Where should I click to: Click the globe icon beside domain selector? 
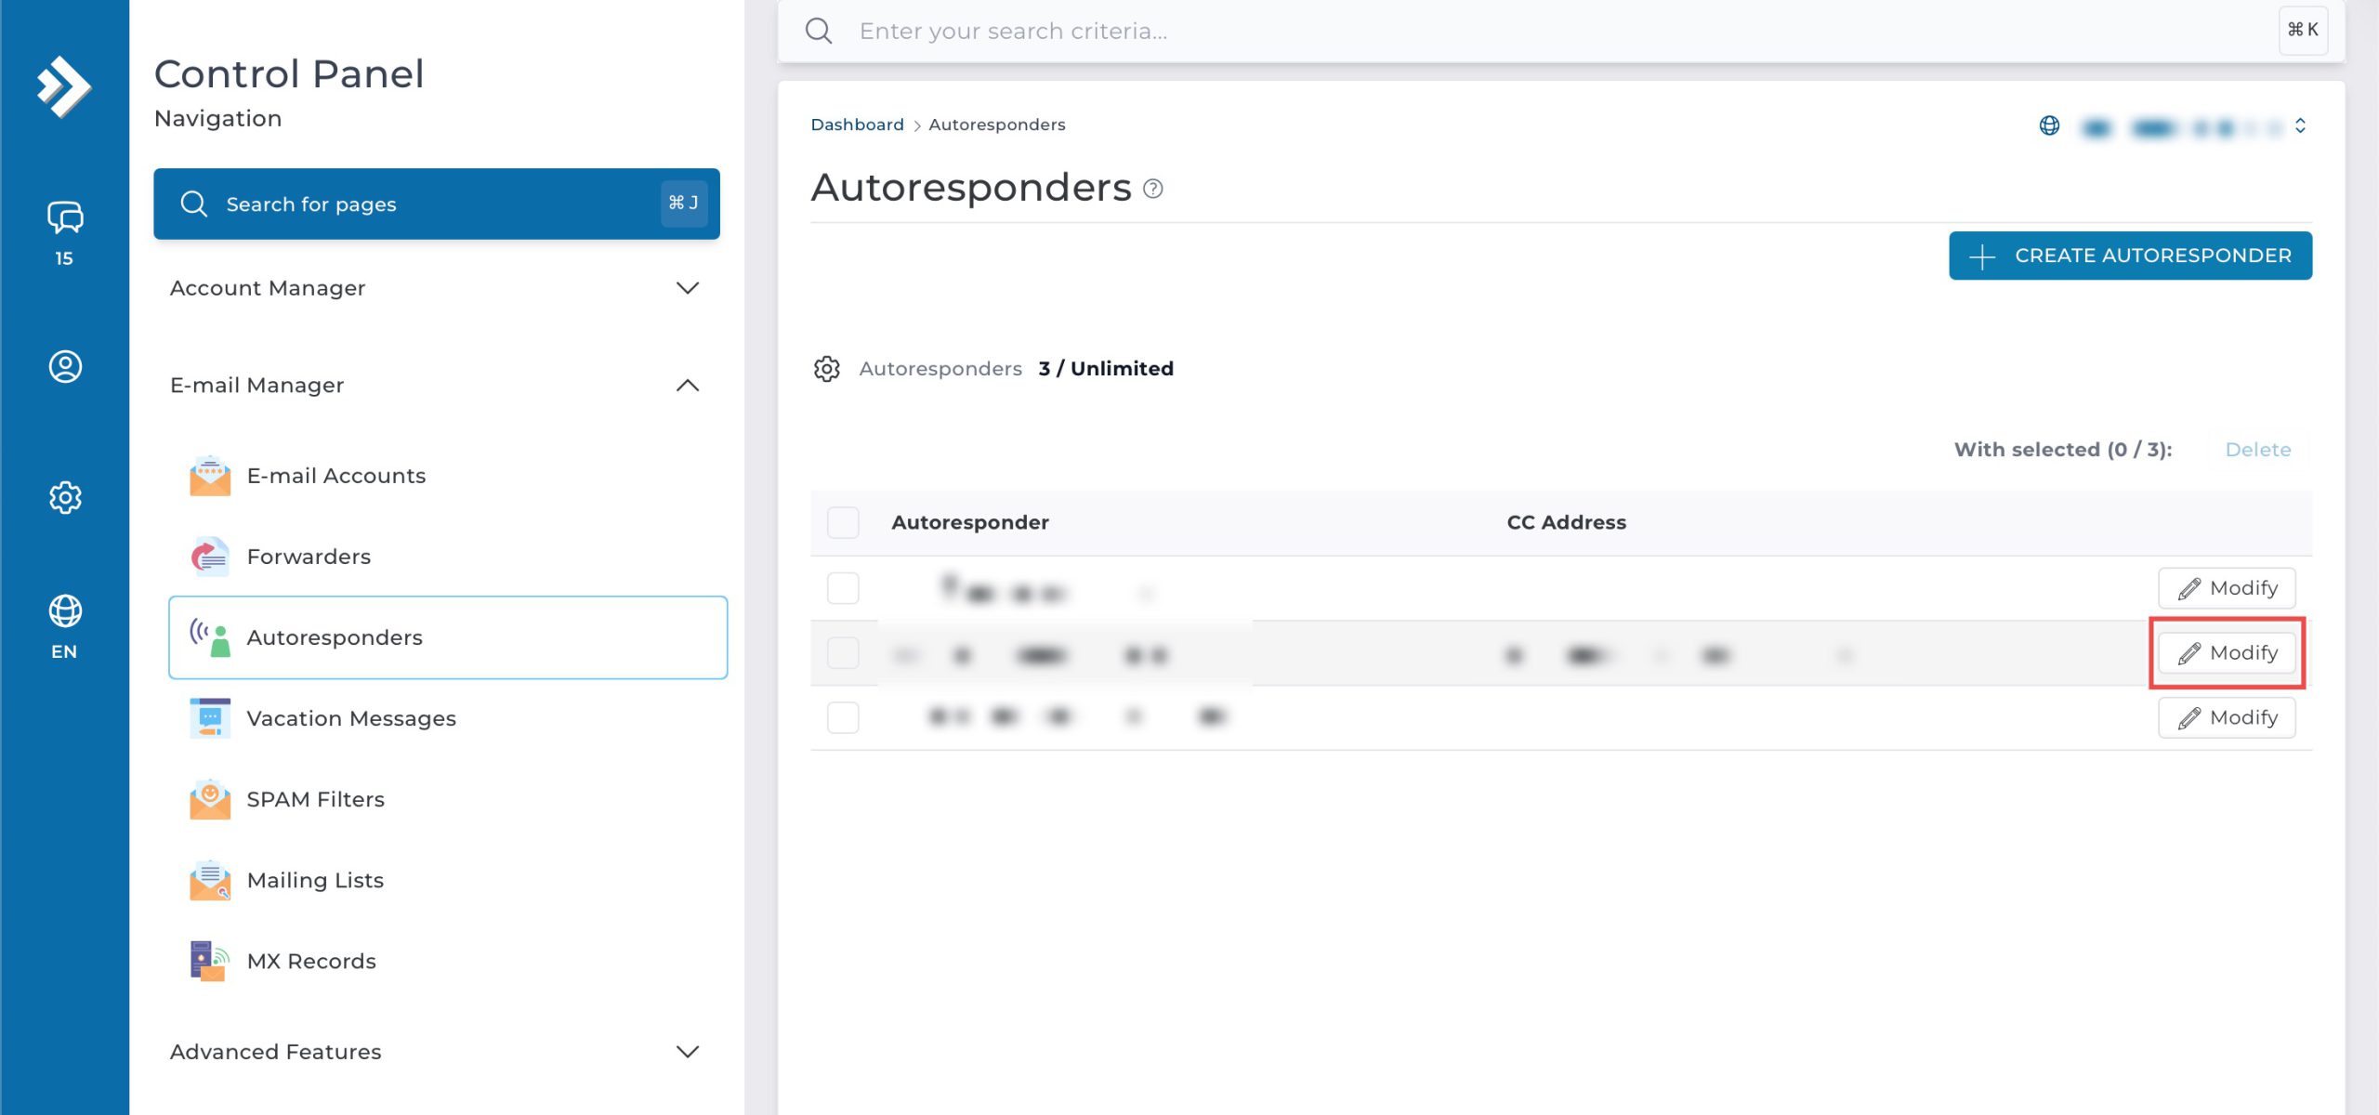point(2049,125)
